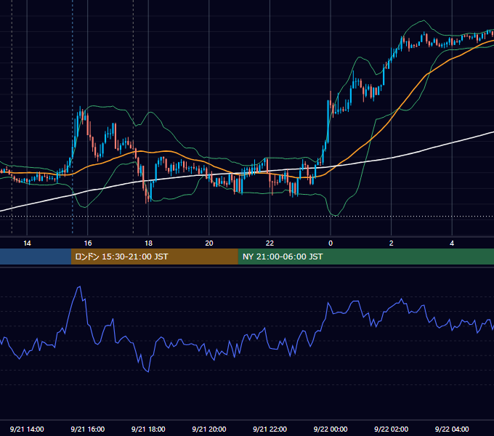Click the lower Bollinger band dip at 0:00
The height and width of the screenshot is (436, 494).
pyautogui.click(x=335, y=215)
